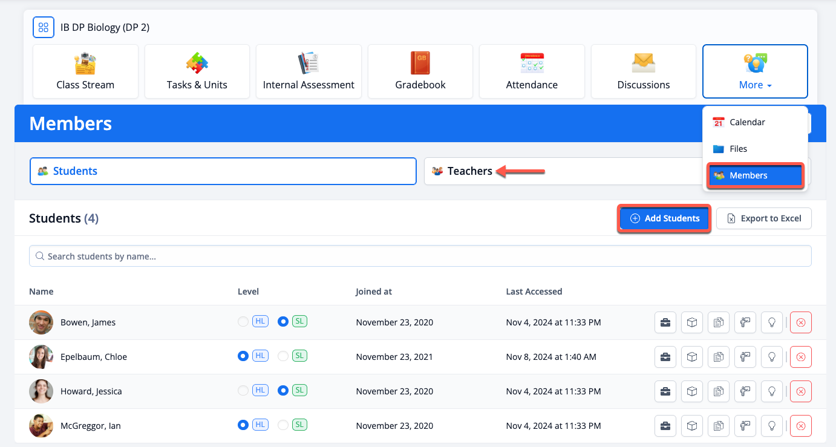Viewport: 836px width, 447px height.
Task: Open the grid icon beside the IB DP Biology title
Action: coord(44,27)
